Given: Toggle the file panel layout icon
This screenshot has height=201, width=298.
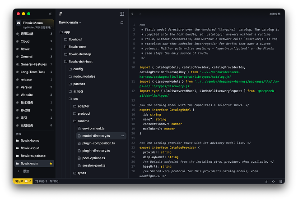Looking at the screenshot, I should [x=122, y=14].
